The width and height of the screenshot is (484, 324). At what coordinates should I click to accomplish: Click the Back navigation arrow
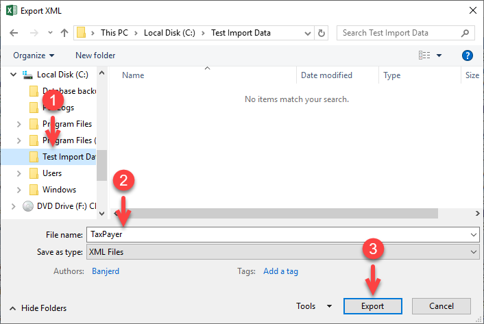[x=14, y=33]
